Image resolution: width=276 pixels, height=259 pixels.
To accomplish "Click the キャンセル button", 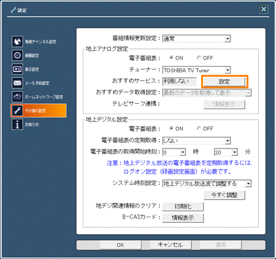I will coord(171,245).
